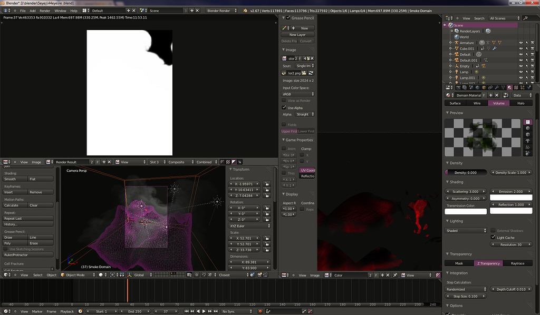Viewport: 540px width, 315px height.
Task: Switch material type to Surface
Action: click(x=455, y=103)
